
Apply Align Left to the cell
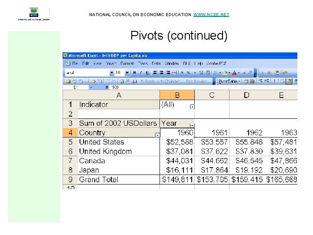click(x=155, y=73)
